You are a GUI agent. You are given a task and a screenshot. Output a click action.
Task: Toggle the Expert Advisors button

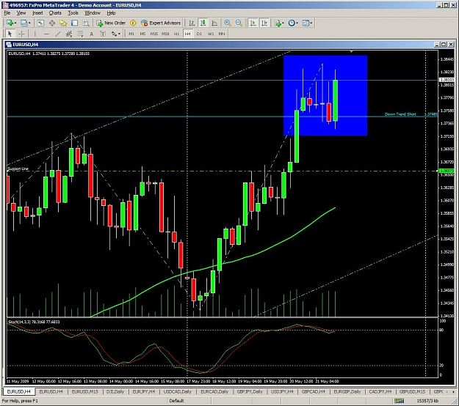coord(161,23)
